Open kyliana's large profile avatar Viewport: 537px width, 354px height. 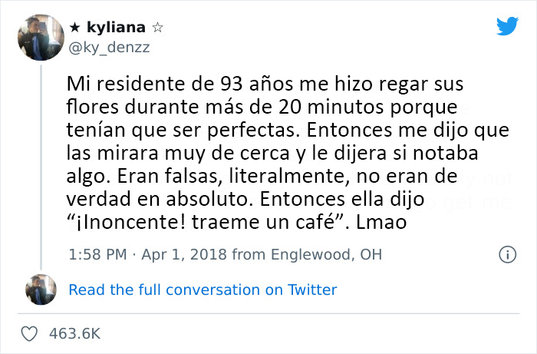click(x=38, y=36)
